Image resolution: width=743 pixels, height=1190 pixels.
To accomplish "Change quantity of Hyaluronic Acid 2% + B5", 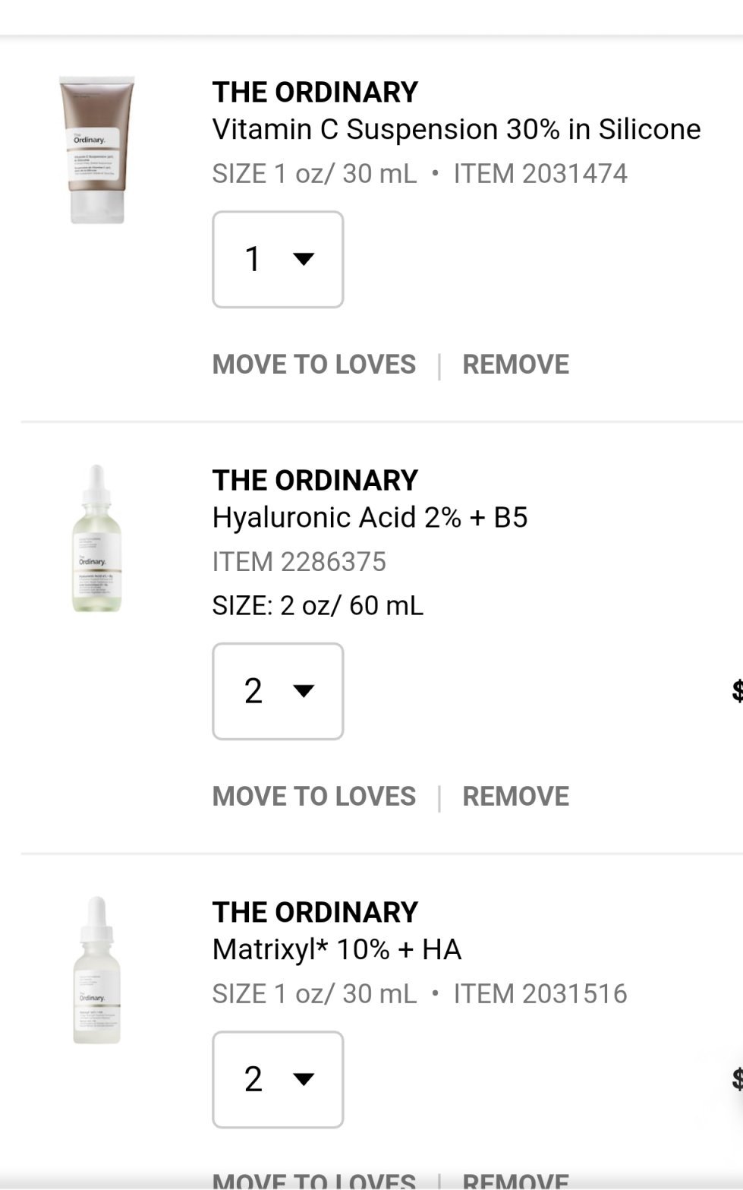I will [278, 691].
